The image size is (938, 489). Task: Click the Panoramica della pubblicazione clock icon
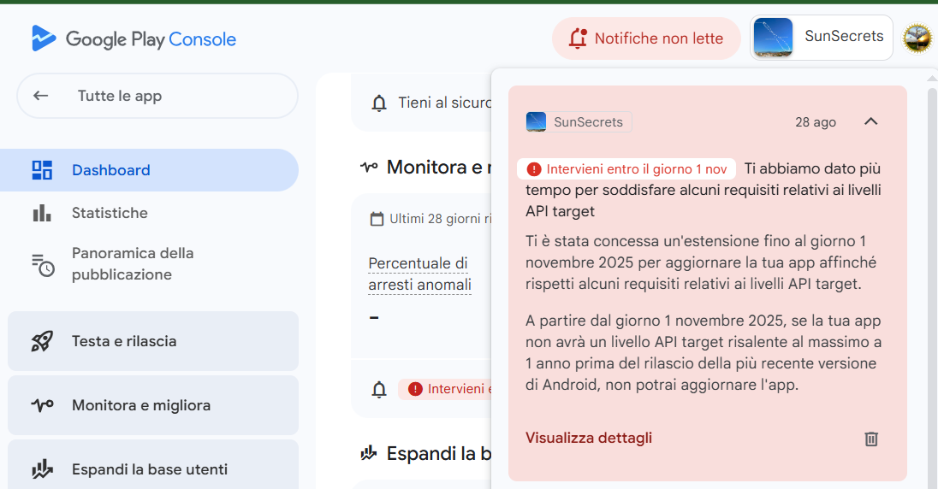43,264
